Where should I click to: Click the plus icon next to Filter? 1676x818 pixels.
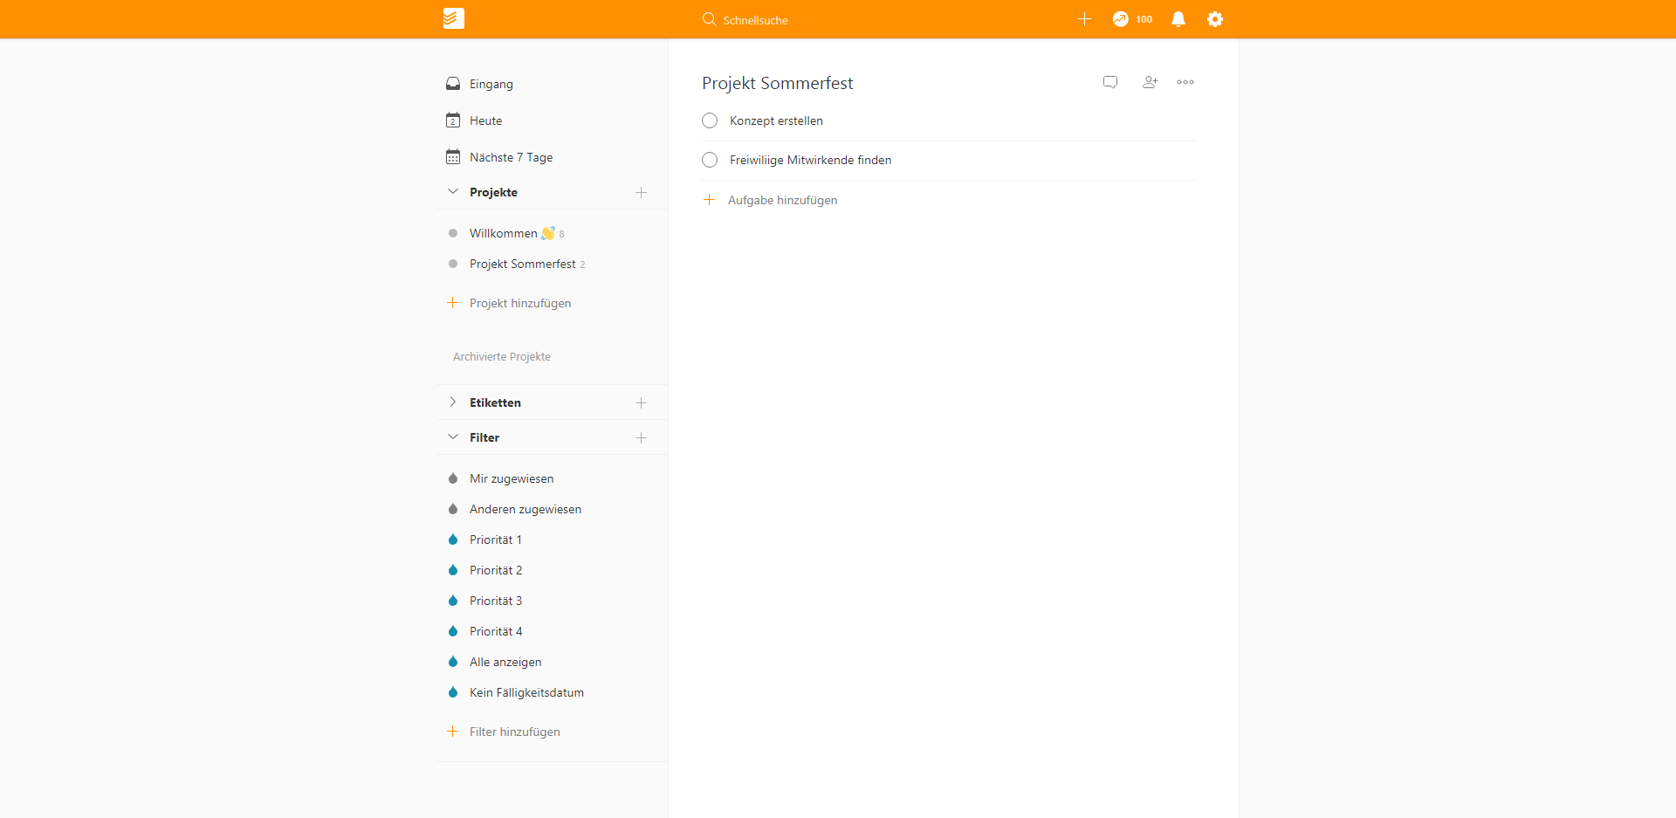[641, 437]
